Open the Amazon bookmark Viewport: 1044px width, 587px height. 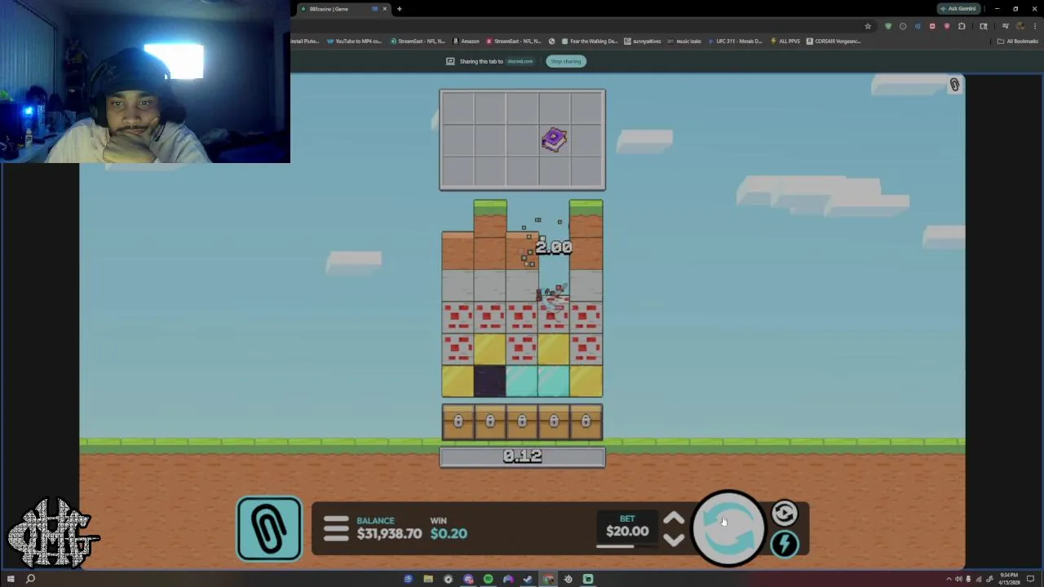point(467,41)
